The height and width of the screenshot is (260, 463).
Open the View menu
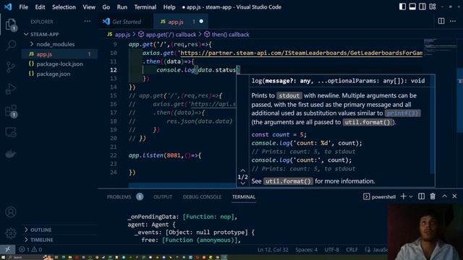click(89, 7)
